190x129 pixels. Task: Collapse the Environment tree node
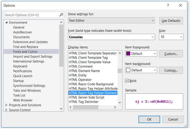click(x=6, y=23)
